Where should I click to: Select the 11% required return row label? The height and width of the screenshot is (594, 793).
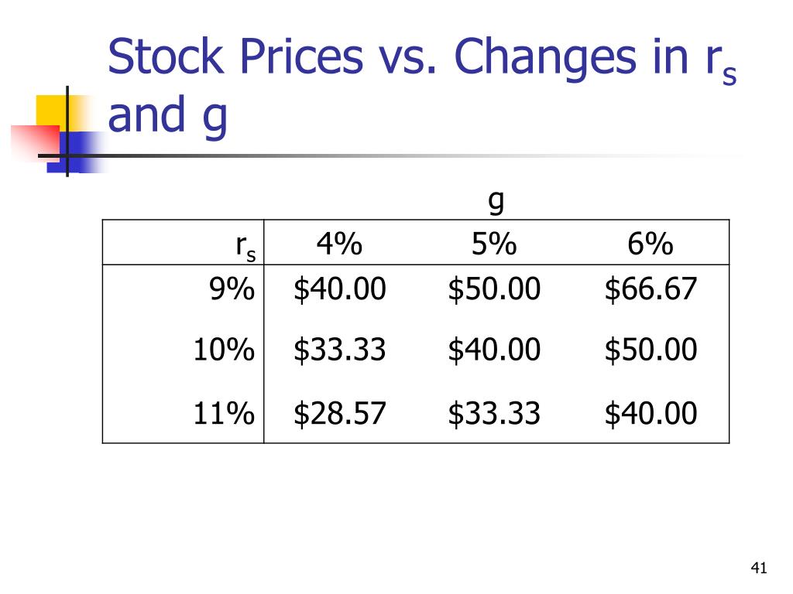pos(224,413)
